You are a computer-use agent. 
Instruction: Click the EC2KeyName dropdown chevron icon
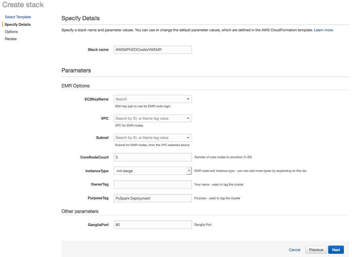(188, 99)
